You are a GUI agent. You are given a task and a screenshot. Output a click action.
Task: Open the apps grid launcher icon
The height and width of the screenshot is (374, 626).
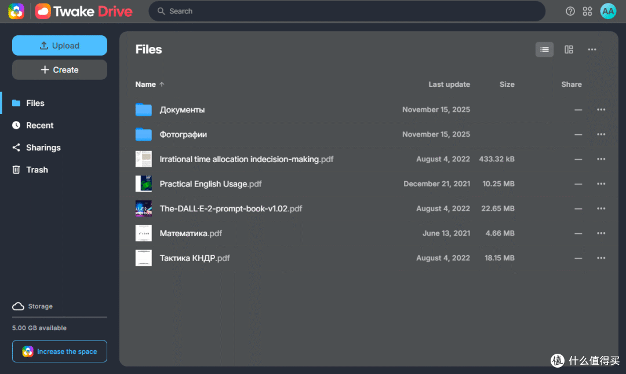(x=587, y=11)
